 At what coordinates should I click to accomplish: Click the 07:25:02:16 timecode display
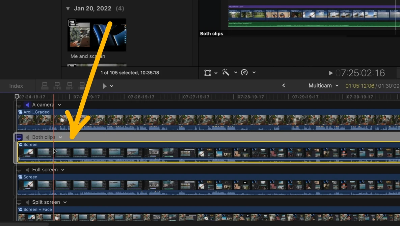tap(360, 73)
